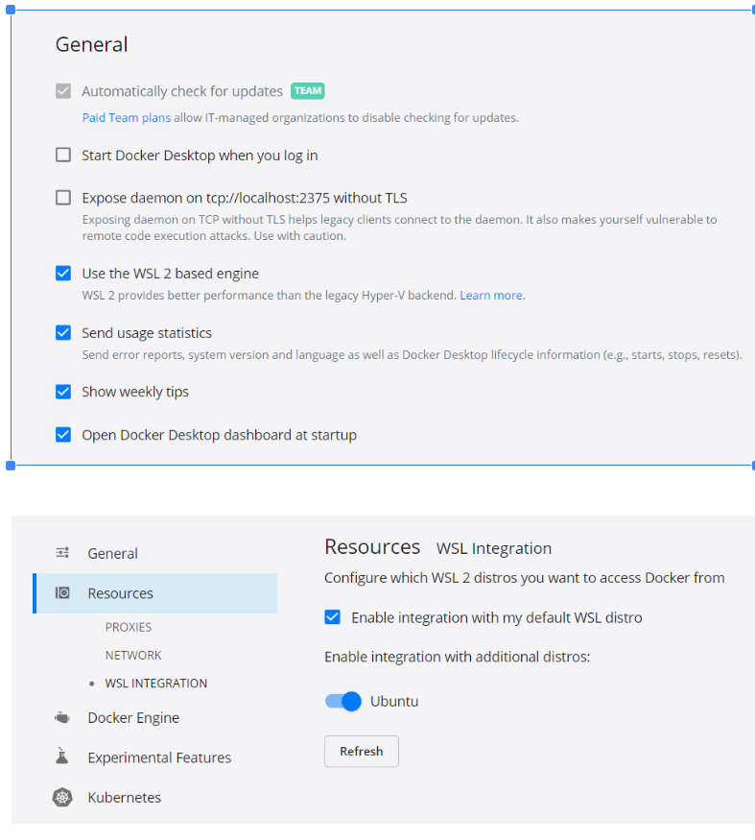The height and width of the screenshot is (840, 755).
Task: Click the Experimental Features flask icon
Action: [62, 756]
